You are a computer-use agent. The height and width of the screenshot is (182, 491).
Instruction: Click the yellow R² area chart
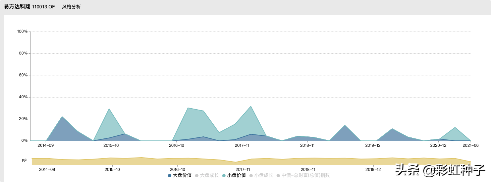[x=251, y=162]
